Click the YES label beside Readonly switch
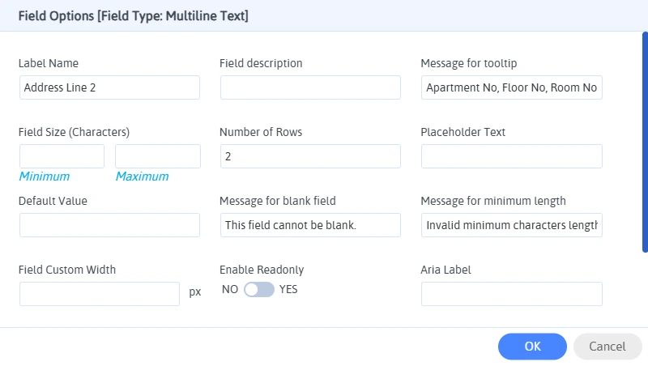648x366 pixels. click(x=289, y=290)
